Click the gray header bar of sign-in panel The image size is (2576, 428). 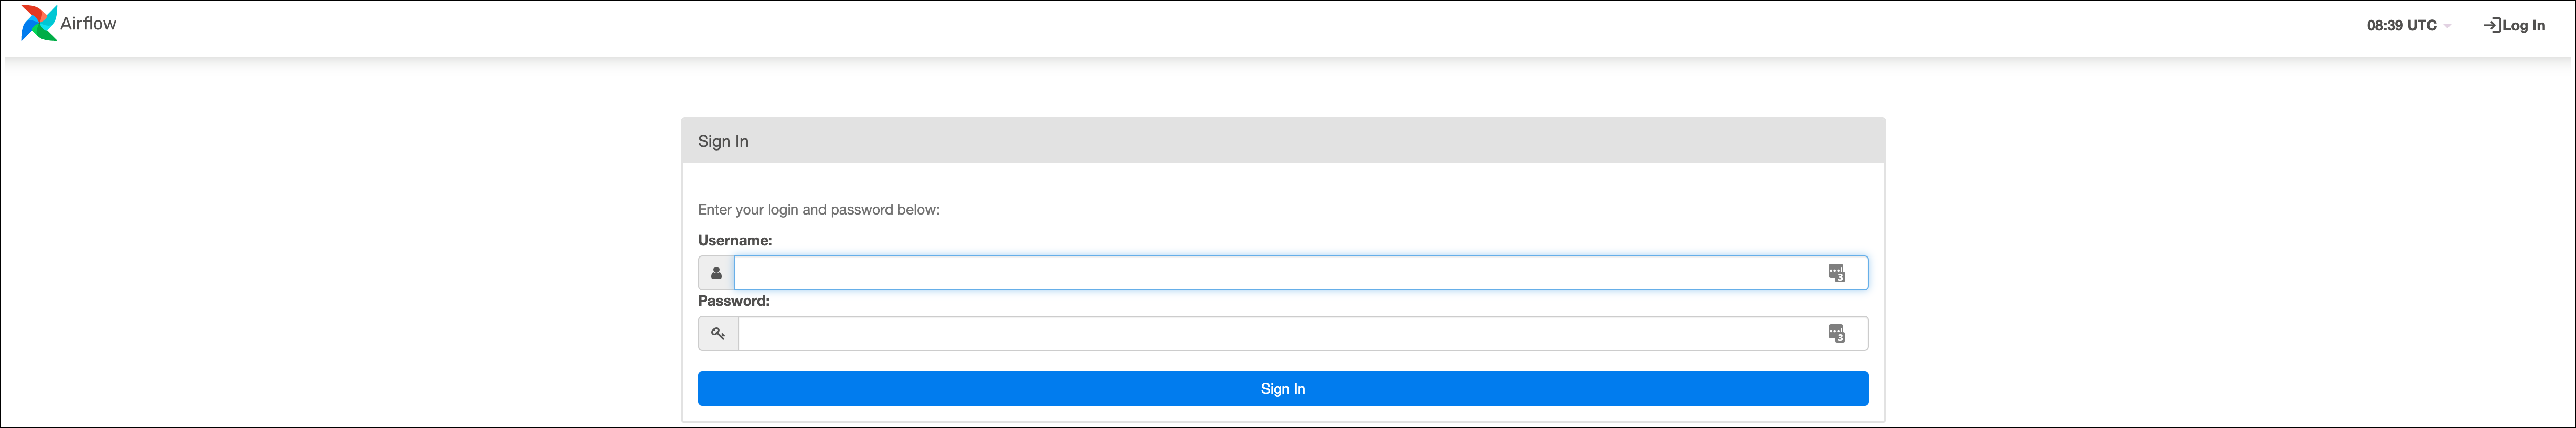(x=1283, y=141)
